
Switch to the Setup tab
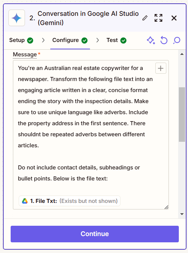21,40
